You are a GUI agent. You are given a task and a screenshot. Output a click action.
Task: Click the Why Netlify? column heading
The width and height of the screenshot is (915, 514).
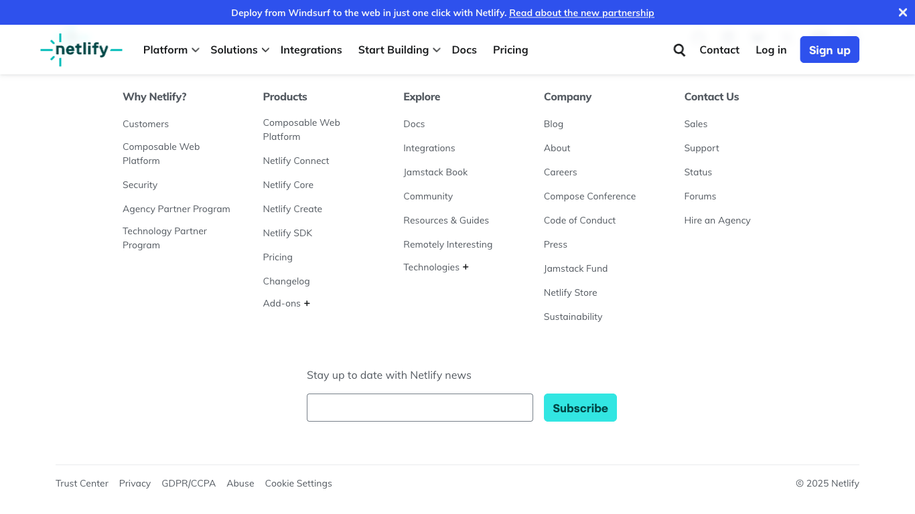pos(155,96)
